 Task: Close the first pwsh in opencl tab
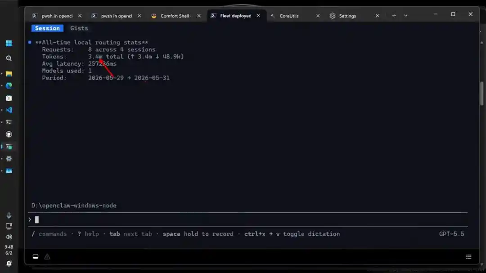[x=80, y=16]
